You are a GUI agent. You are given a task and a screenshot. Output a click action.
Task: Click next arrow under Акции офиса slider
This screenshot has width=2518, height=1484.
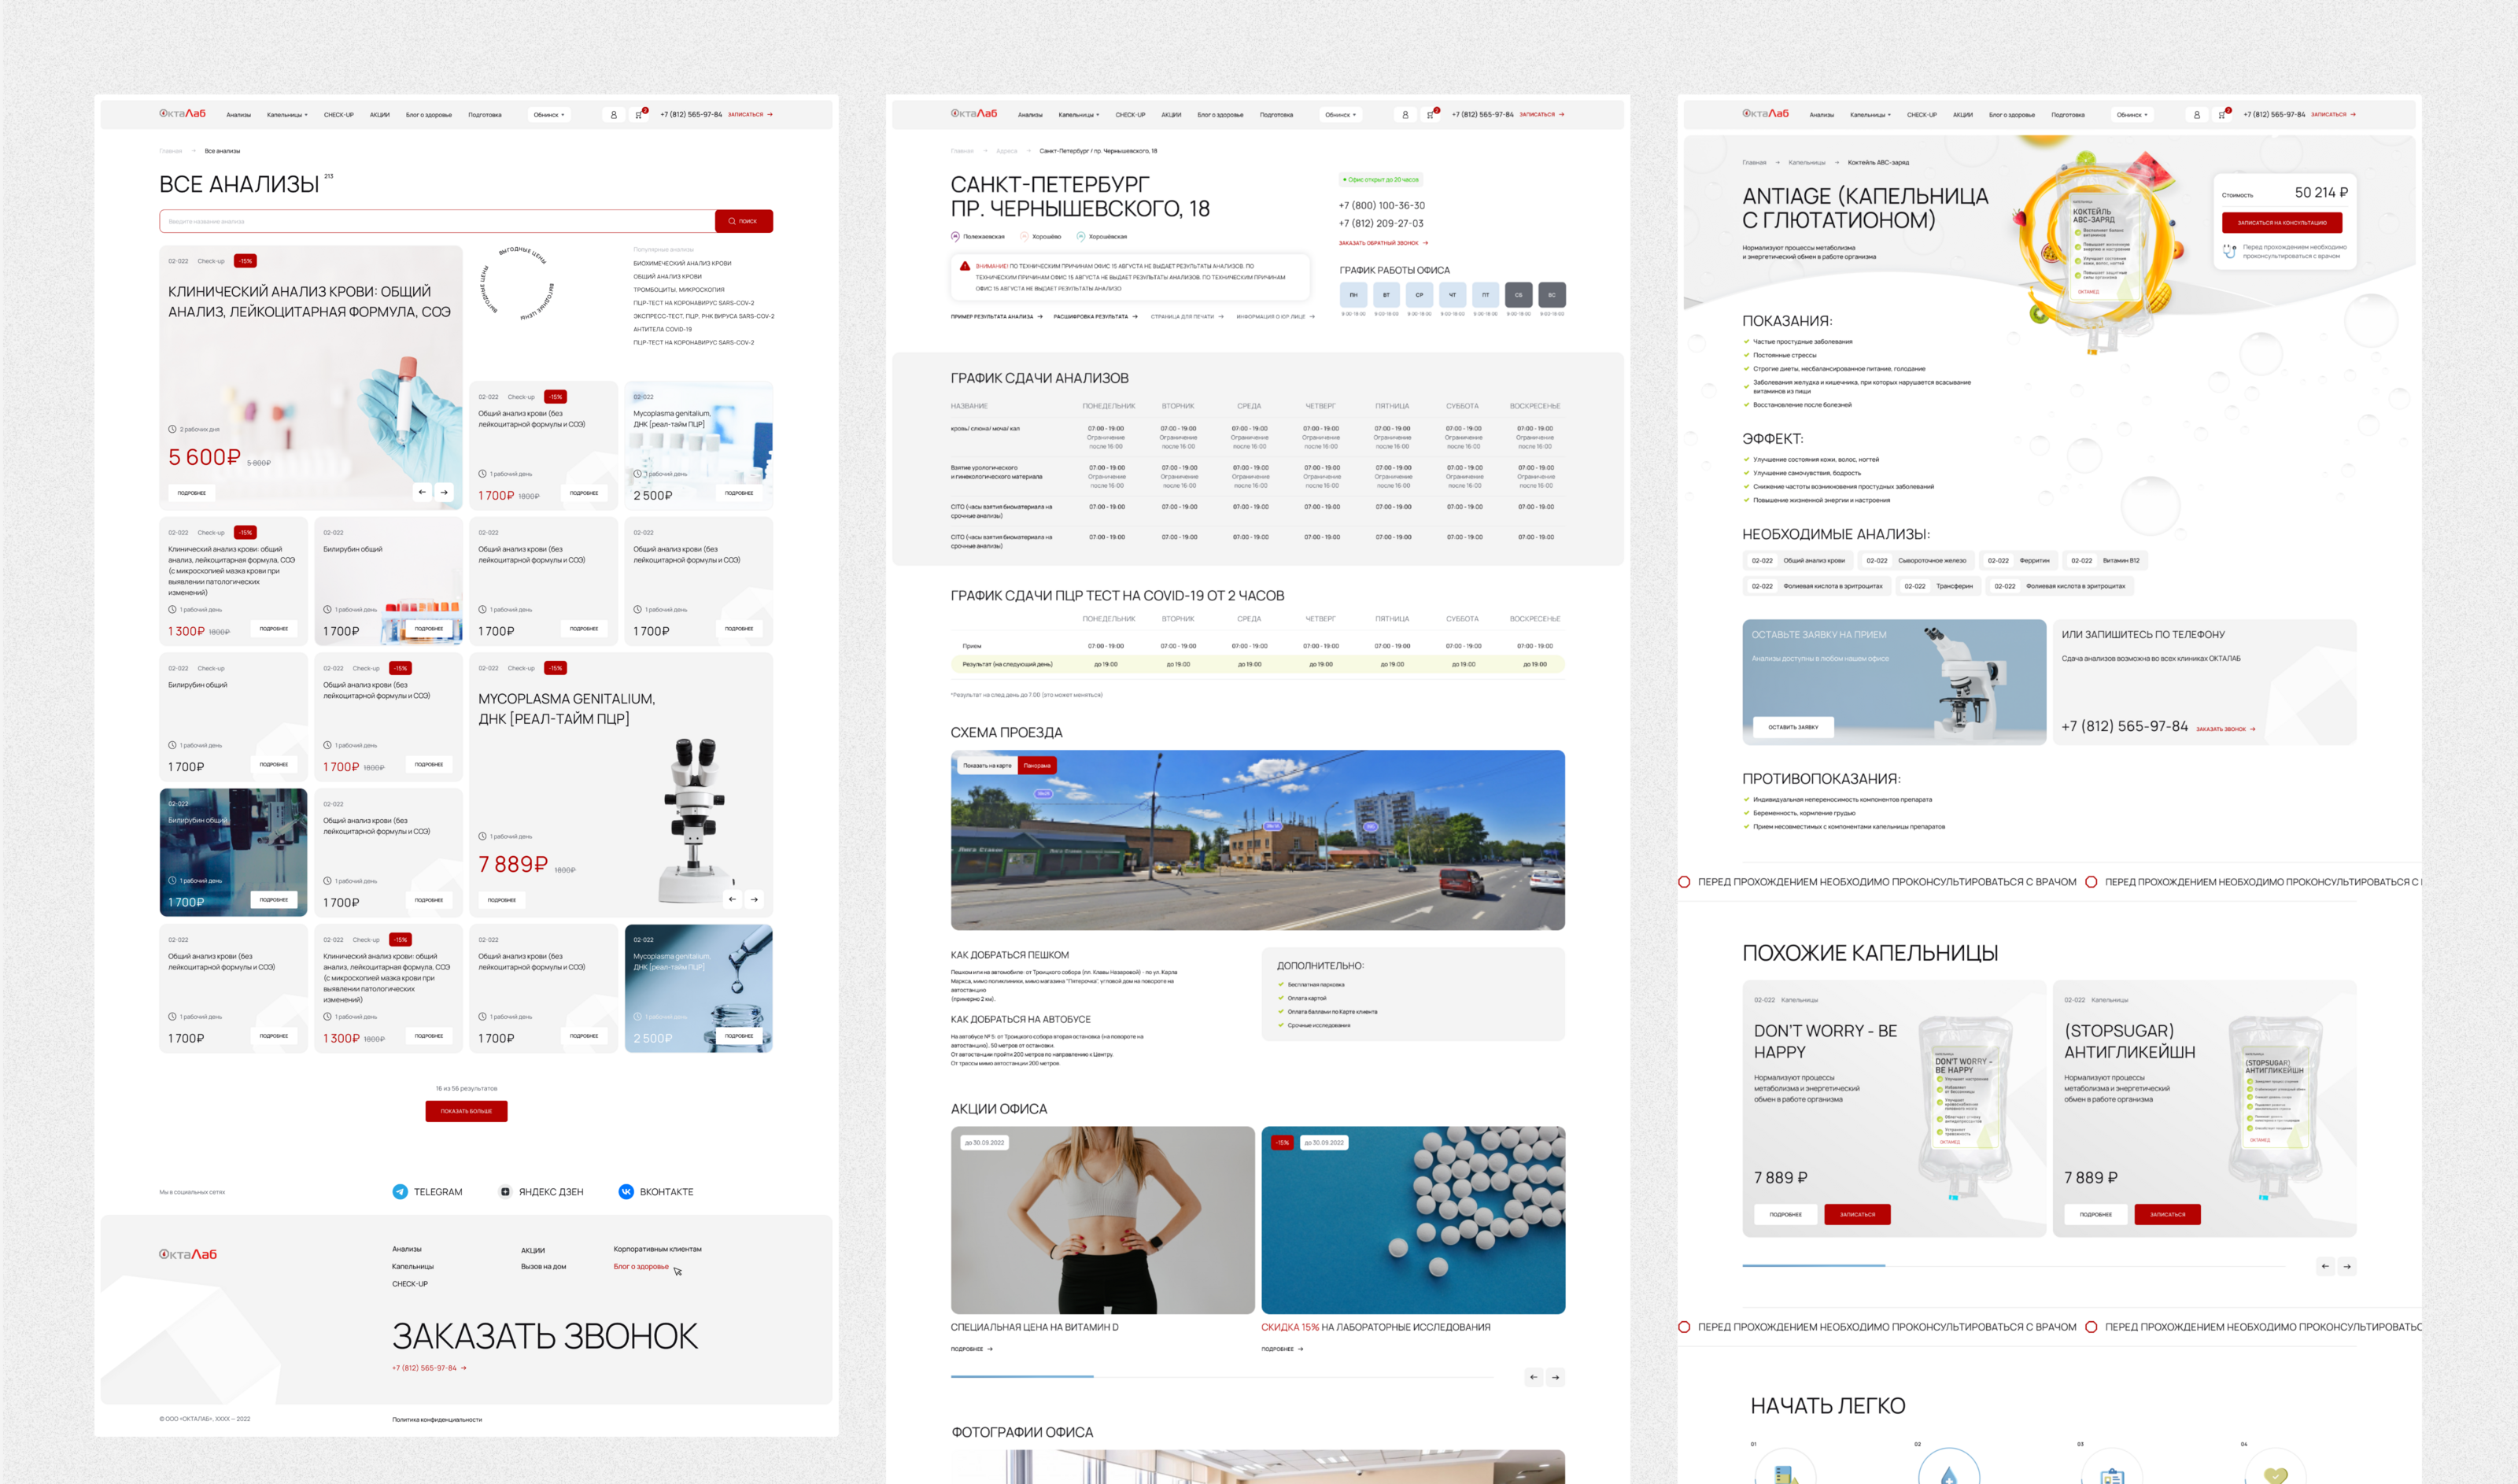[1555, 1377]
